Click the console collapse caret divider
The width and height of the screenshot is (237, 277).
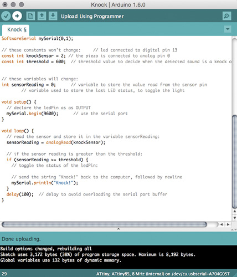[118, 229]
